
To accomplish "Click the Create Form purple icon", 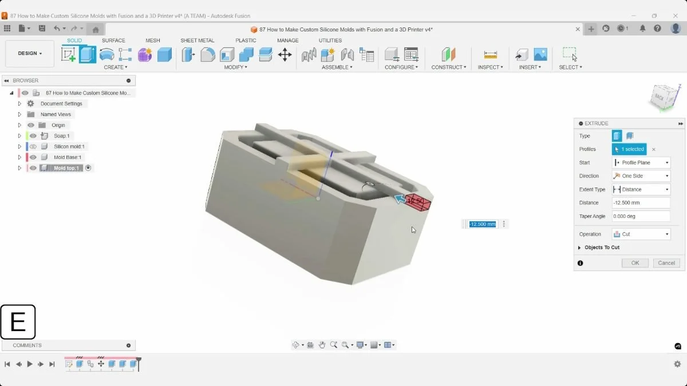I will (x=145, y=54).
